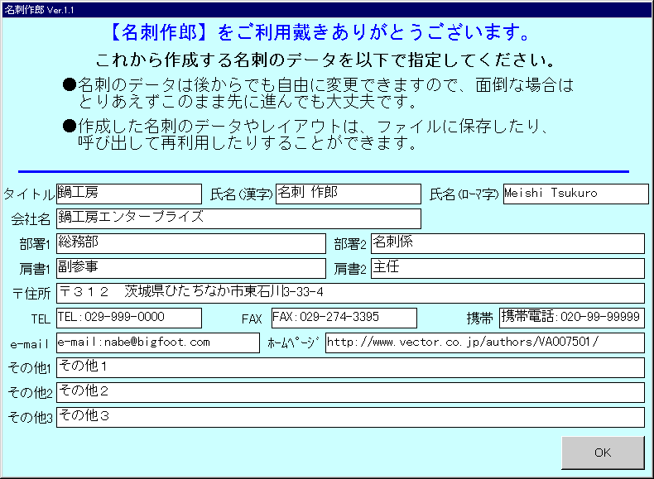
Task: Click the 〒住所 label text
Action: click(x=31, y=294)
